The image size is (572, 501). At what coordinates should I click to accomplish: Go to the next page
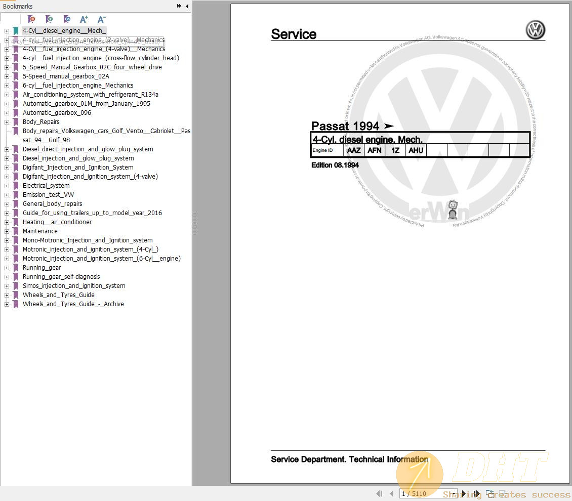[x=464, y=493]
